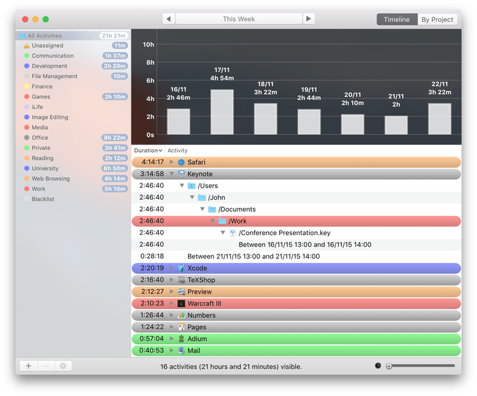477x396 pixels.
Task: Switch to the By Project tab
Action: tap(437, 19)
